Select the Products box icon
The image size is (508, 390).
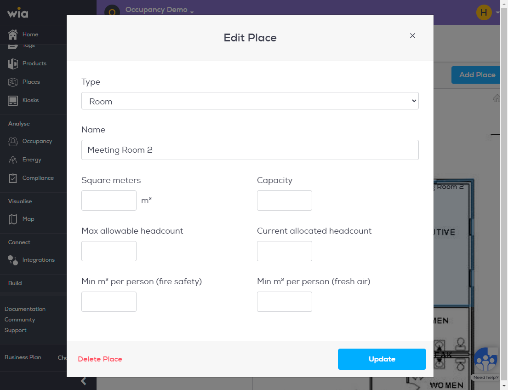click(12, 63)
